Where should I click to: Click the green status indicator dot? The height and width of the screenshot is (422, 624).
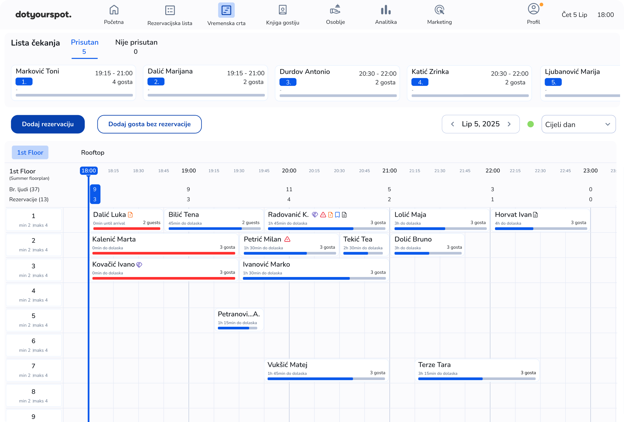[x=531, y=124]
